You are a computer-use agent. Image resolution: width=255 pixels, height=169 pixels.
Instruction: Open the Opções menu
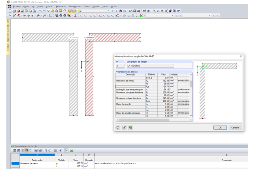[96, 6]
